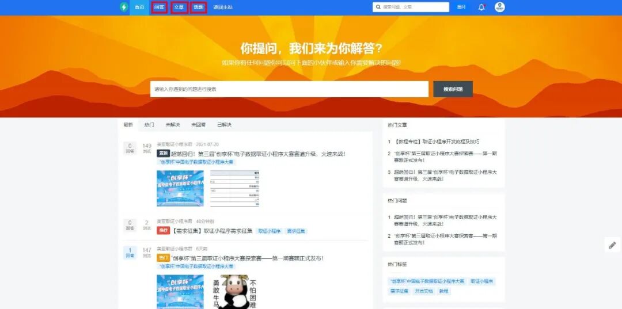This screenshot has height=309, width=622.
Task: Click the 创享杯 tag under the first post
Action: coord(196,162)
